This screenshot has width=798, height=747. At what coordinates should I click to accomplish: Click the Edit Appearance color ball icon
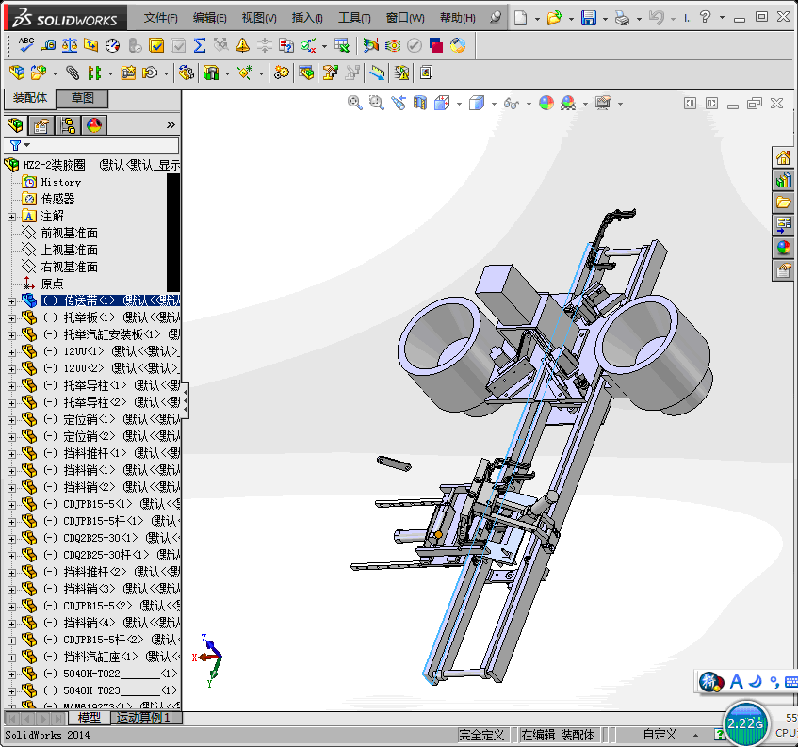pyautogui.click(x=546, y=103)
